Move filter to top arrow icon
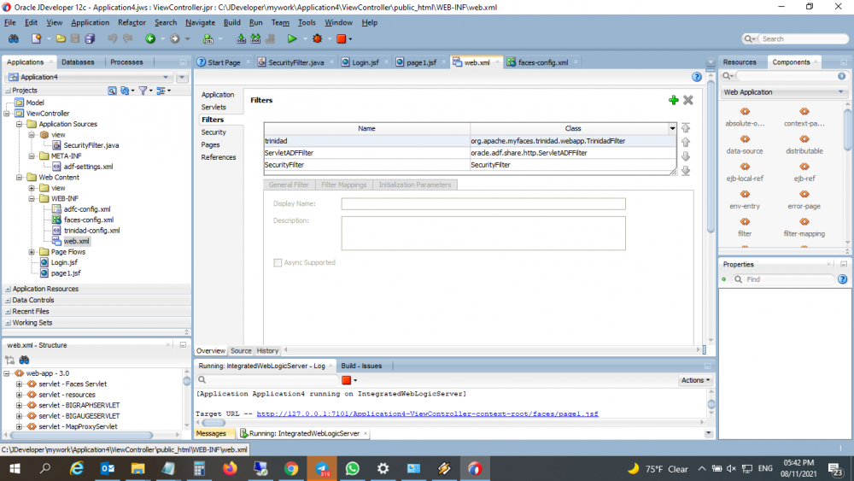 [686, 128]
